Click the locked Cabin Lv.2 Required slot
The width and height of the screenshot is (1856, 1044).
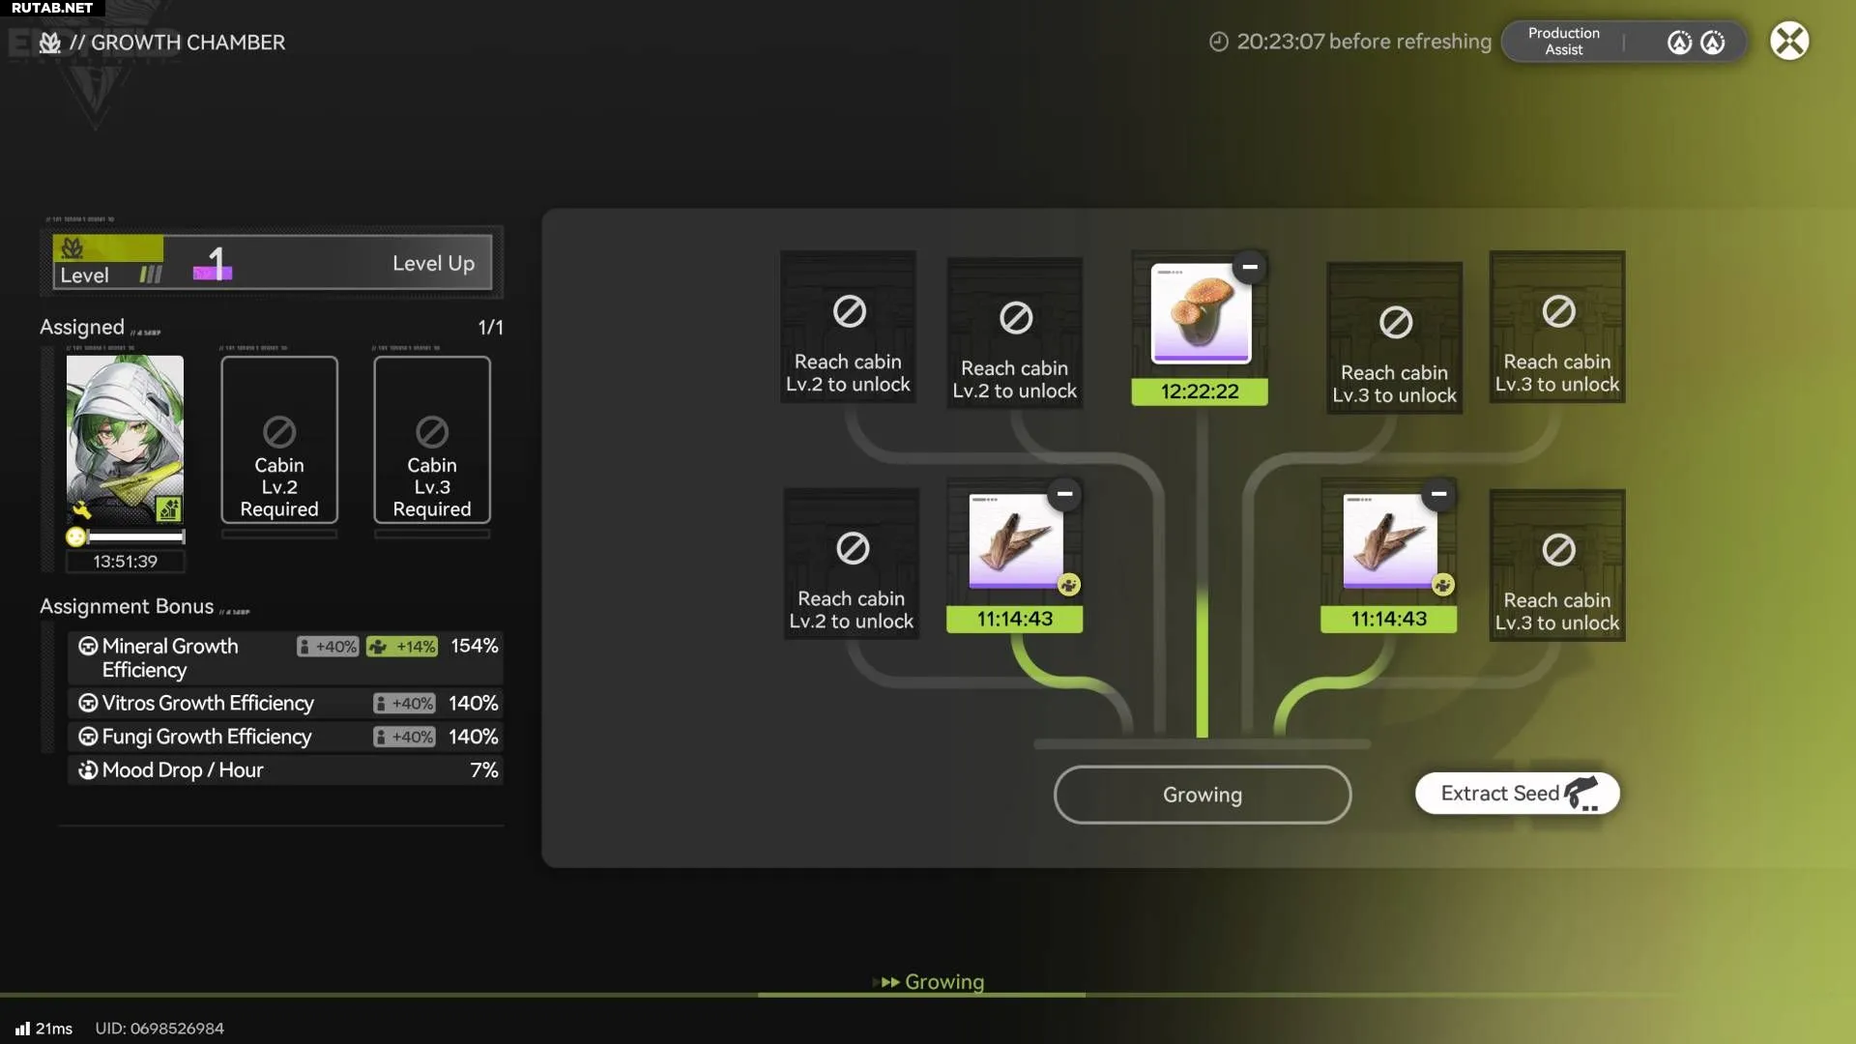[x=279, y=441]
